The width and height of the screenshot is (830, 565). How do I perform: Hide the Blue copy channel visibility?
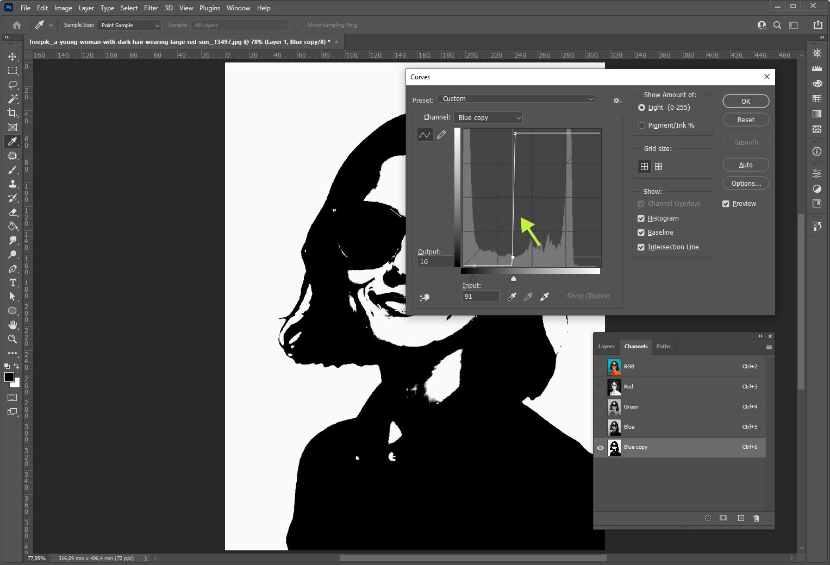[x=600, y=448]
